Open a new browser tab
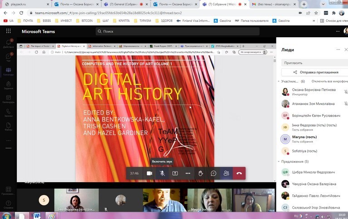Image resolution: width=348 pixels, height=219 pixels. (304, 4)
